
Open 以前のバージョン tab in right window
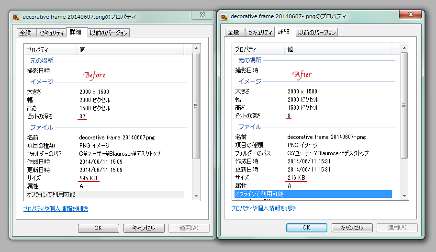coord(317,32)
